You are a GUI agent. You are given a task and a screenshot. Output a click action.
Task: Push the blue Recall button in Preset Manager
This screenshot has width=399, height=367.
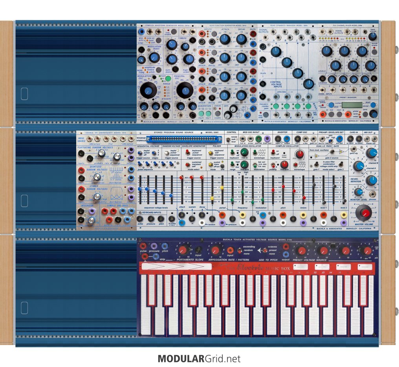(373, 105)
